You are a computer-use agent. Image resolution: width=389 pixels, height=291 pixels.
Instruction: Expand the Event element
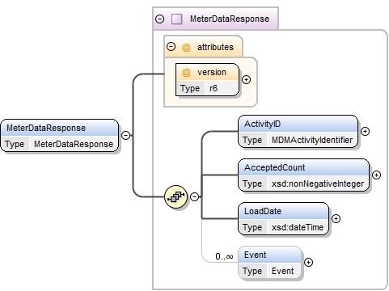click(x=308, y=262)
